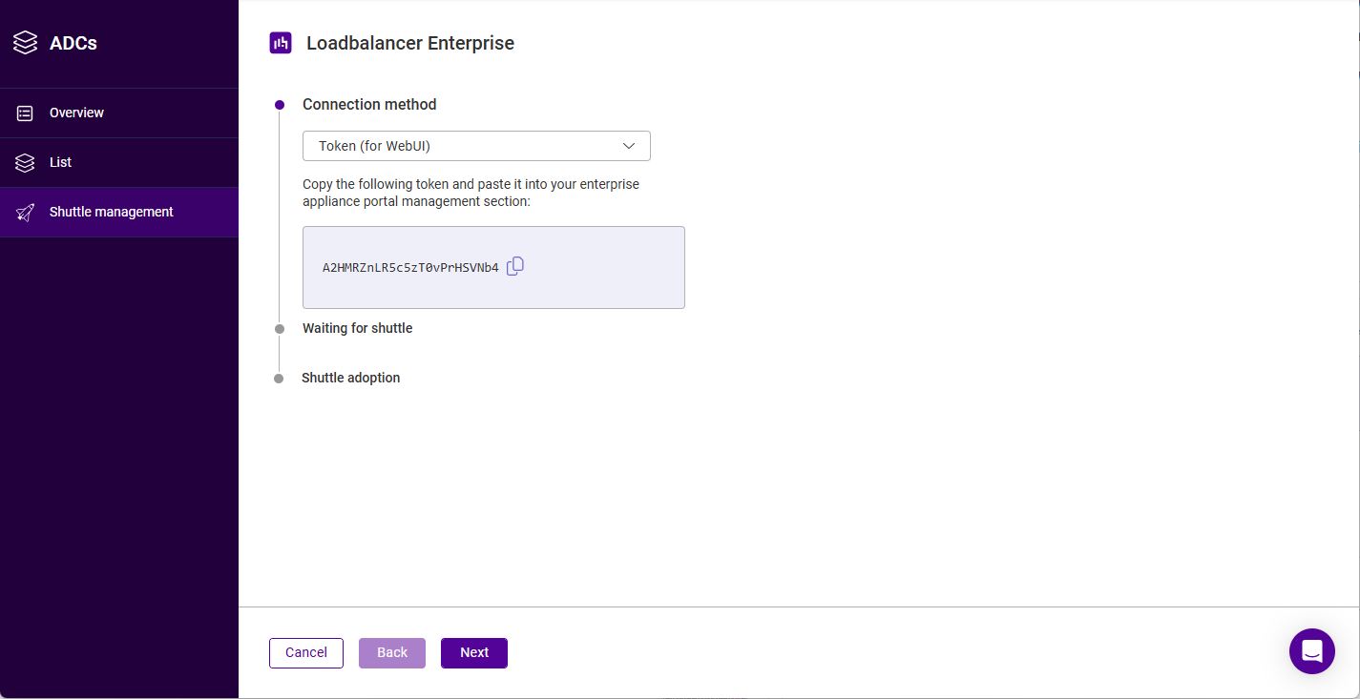Click the Waiting for shuttle step
Viewport: 1360px width, 699px height.
[357, 328]
